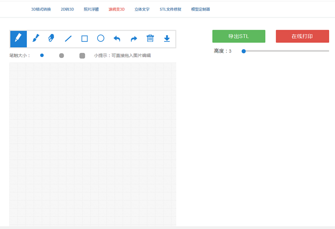Choose the medium brush size dot
335x229 pixels.
62,55
